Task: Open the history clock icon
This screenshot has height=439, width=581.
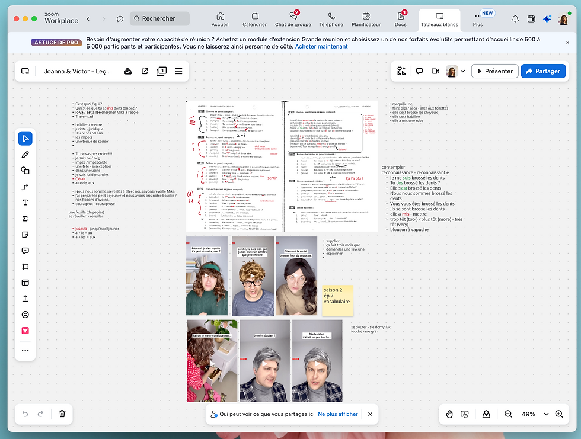Action: pos(120,18)
